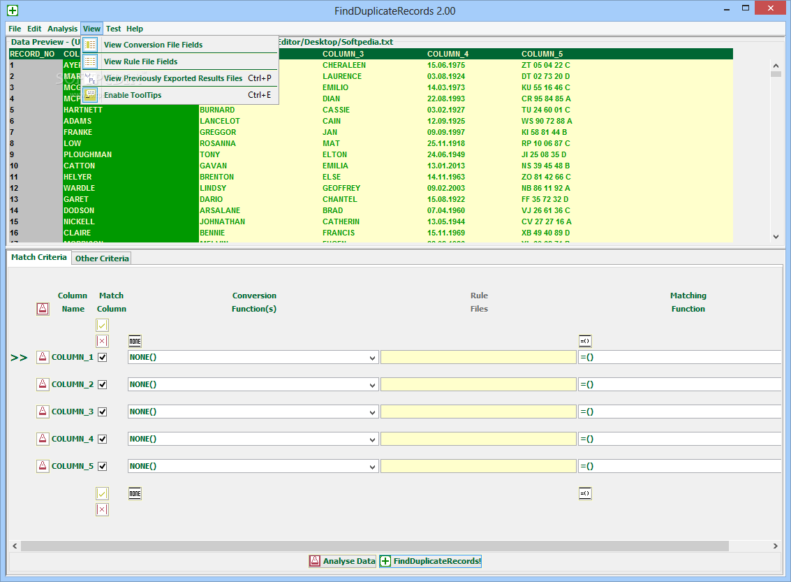Click the upper NONE conversion reset icon
Image resolution: width=791 pixels, height=582 pixels.
[x=135, y=341]
